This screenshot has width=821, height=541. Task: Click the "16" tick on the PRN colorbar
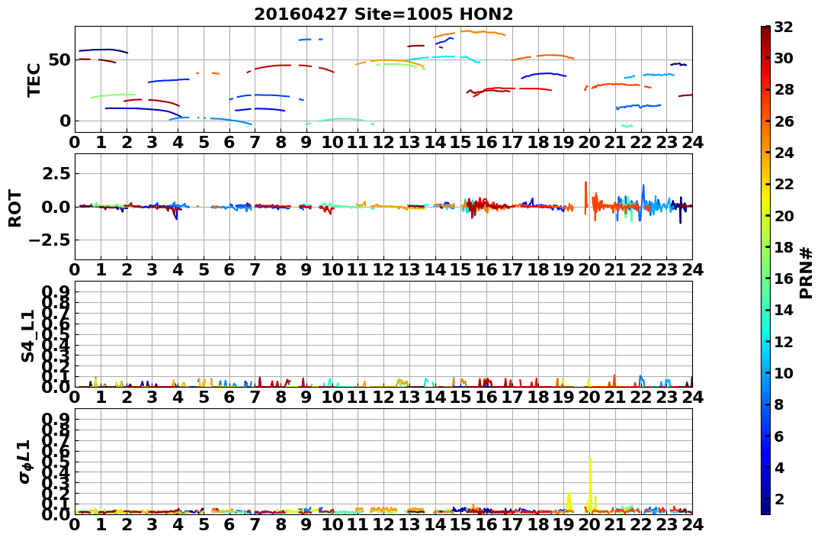[784, 279]
